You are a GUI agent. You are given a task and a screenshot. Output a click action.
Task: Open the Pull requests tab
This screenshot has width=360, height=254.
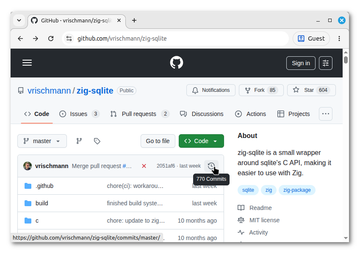tap(140, 114)
